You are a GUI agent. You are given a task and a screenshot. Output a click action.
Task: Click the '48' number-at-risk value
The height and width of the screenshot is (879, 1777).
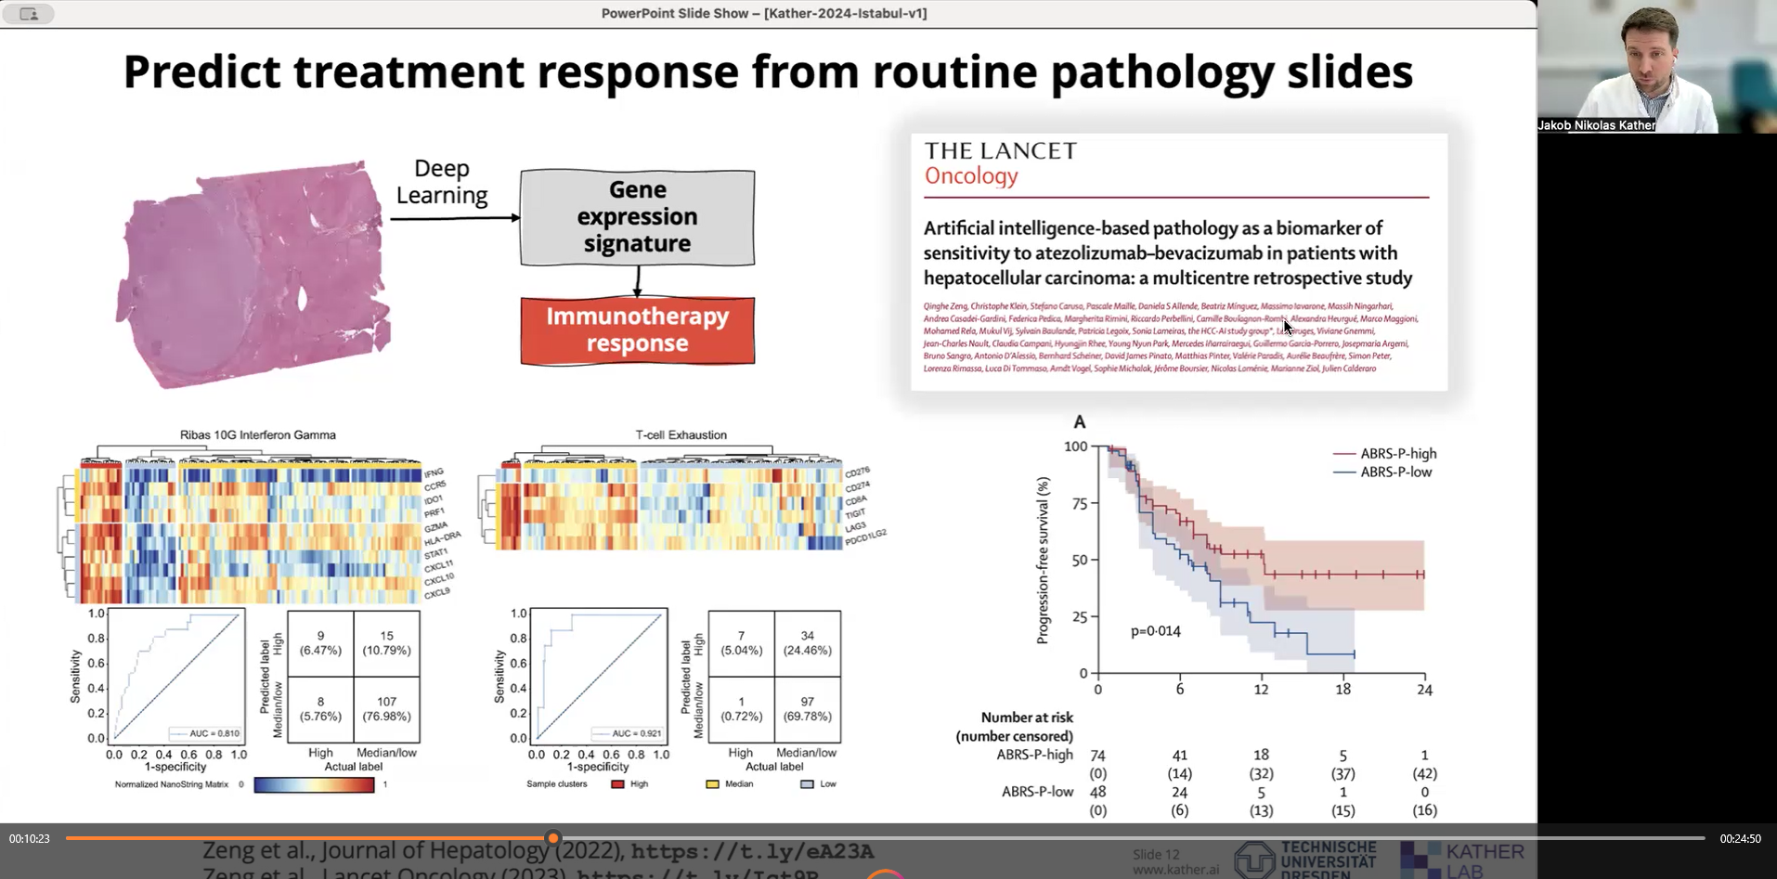pyautogui.click(x=1098, y=792)
